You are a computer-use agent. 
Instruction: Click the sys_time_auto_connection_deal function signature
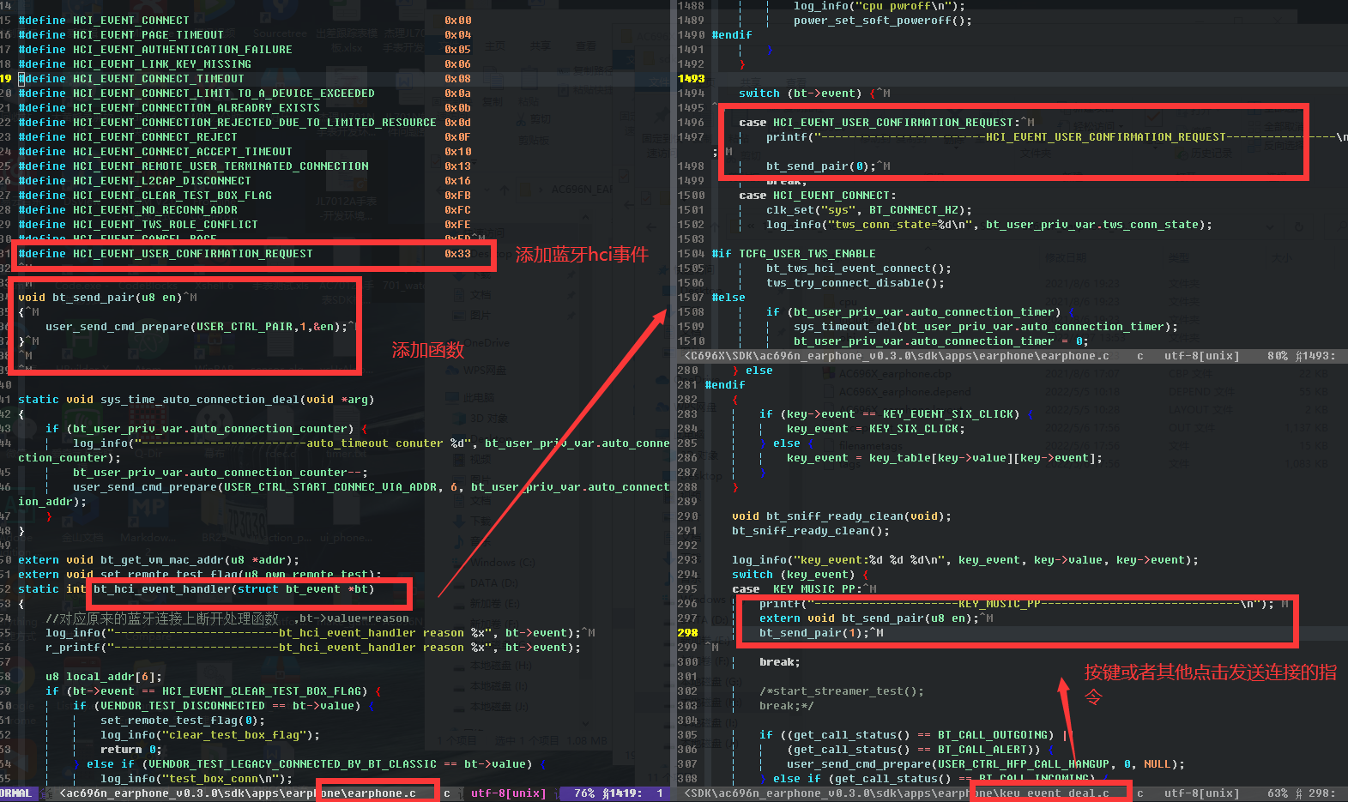coord(196,400)
